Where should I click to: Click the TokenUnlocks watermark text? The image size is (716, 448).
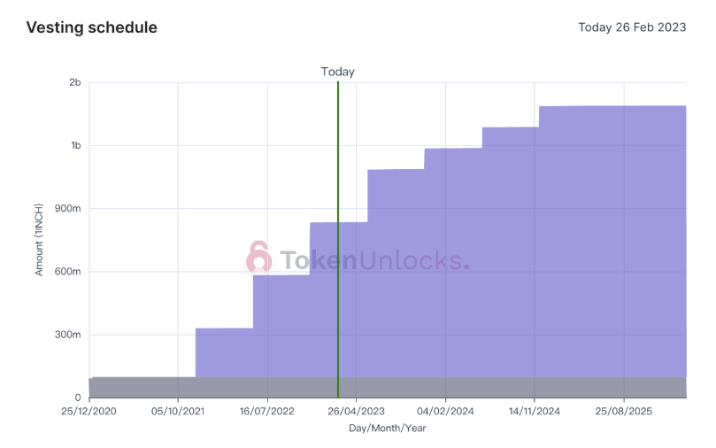pos(375,260)
